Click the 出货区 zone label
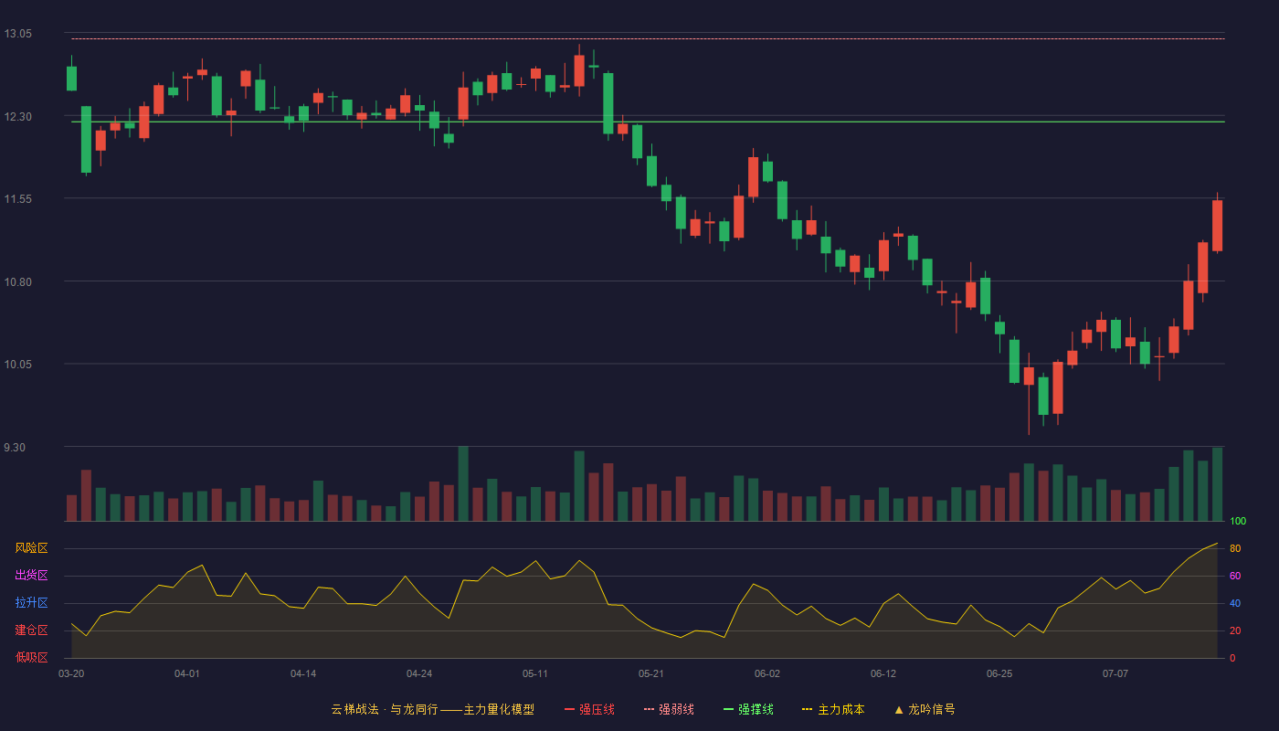 click(31, 576)
